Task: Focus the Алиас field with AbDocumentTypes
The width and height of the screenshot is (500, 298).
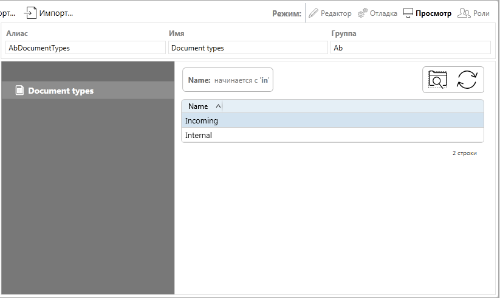Action: 85,47
